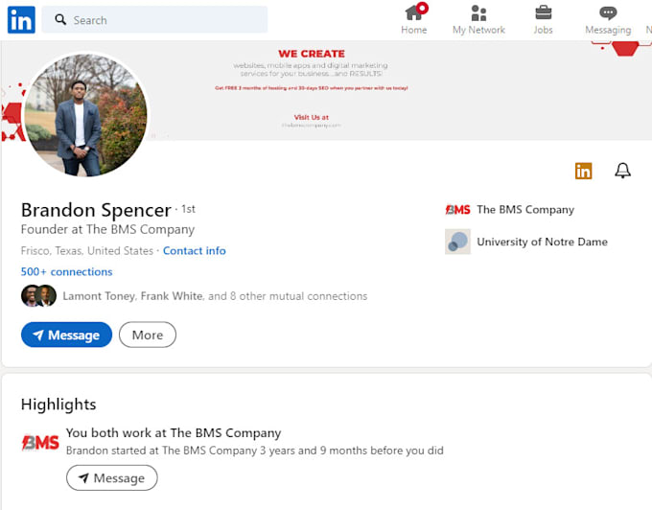Toggle the notification bell for Brandon
652x510 pixels.
[x=622, y=171]
